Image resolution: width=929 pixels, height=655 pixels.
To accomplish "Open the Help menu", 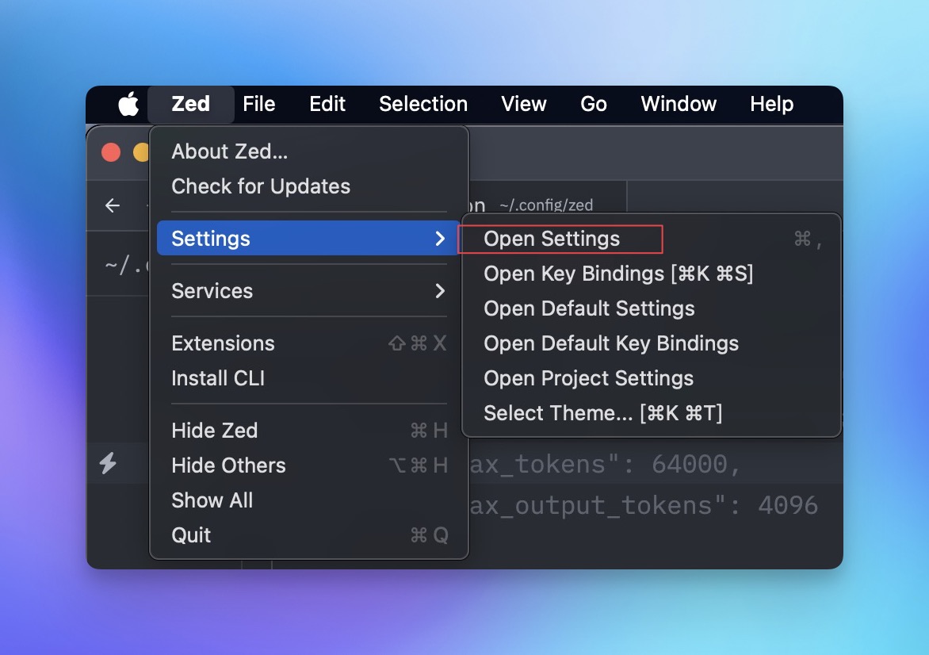I will click(x=770, y=104).
